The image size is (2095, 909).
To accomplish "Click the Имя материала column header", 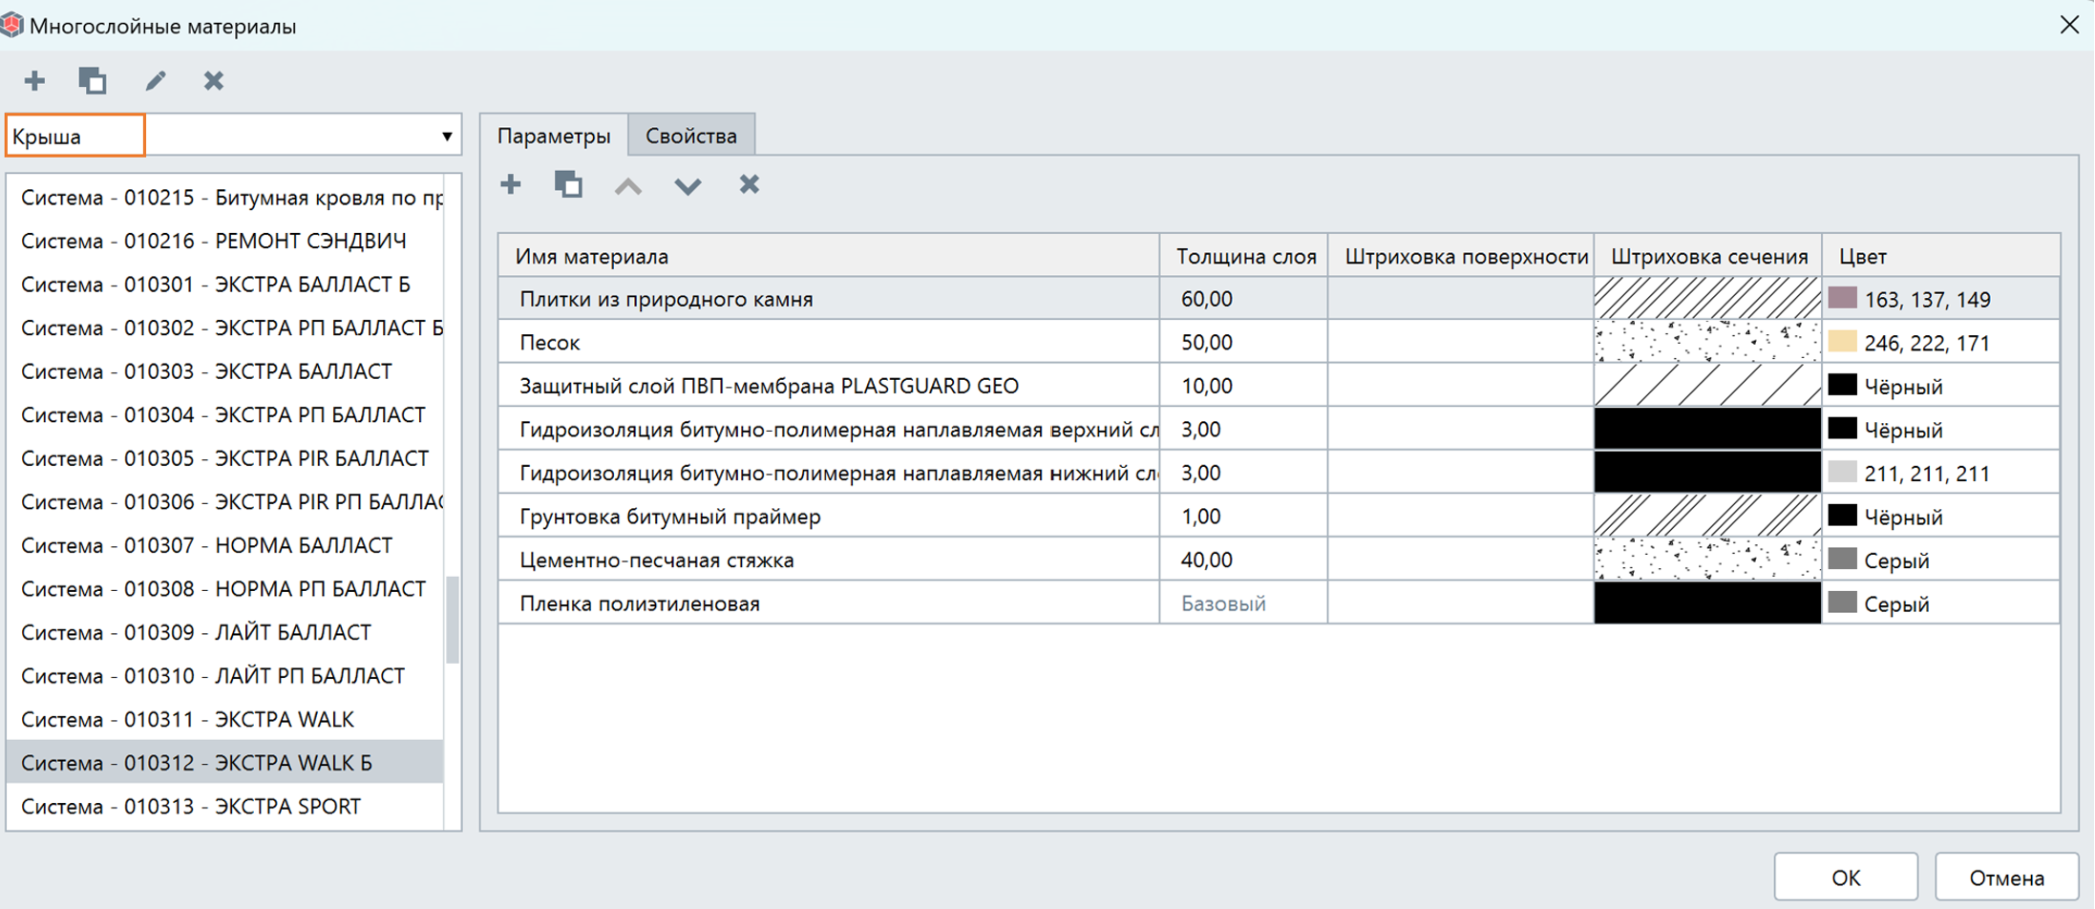I will pos(829,256).
